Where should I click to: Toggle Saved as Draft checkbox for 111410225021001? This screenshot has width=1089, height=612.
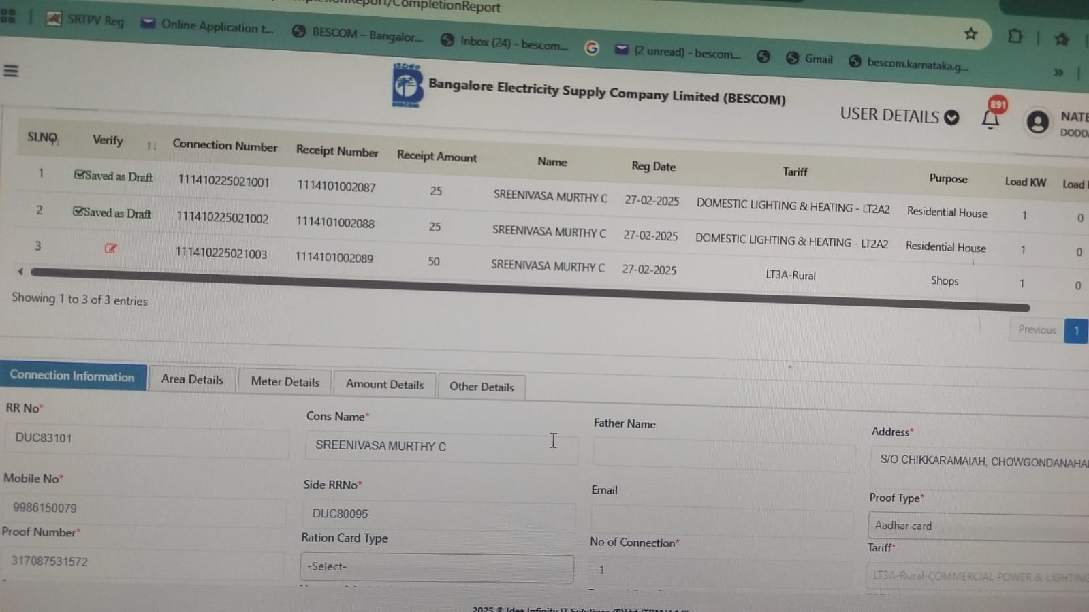click(x=79, y=175)
